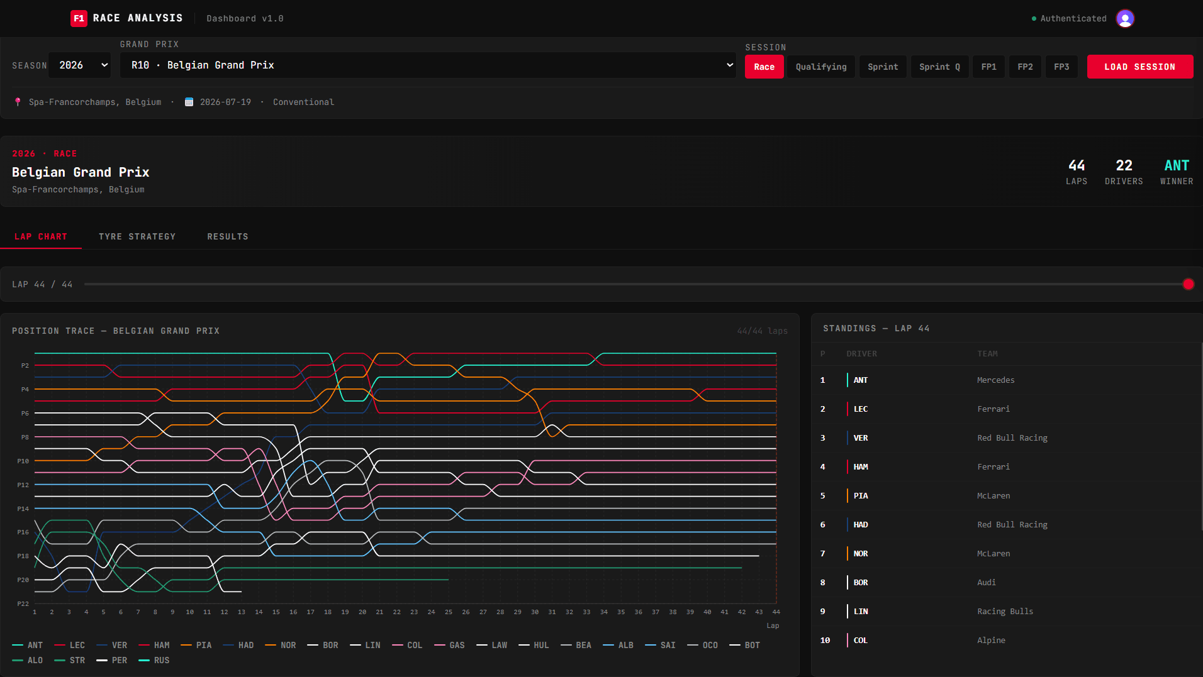
Task: Toggle HAD legend entry
Action: [x=238, y=645]
